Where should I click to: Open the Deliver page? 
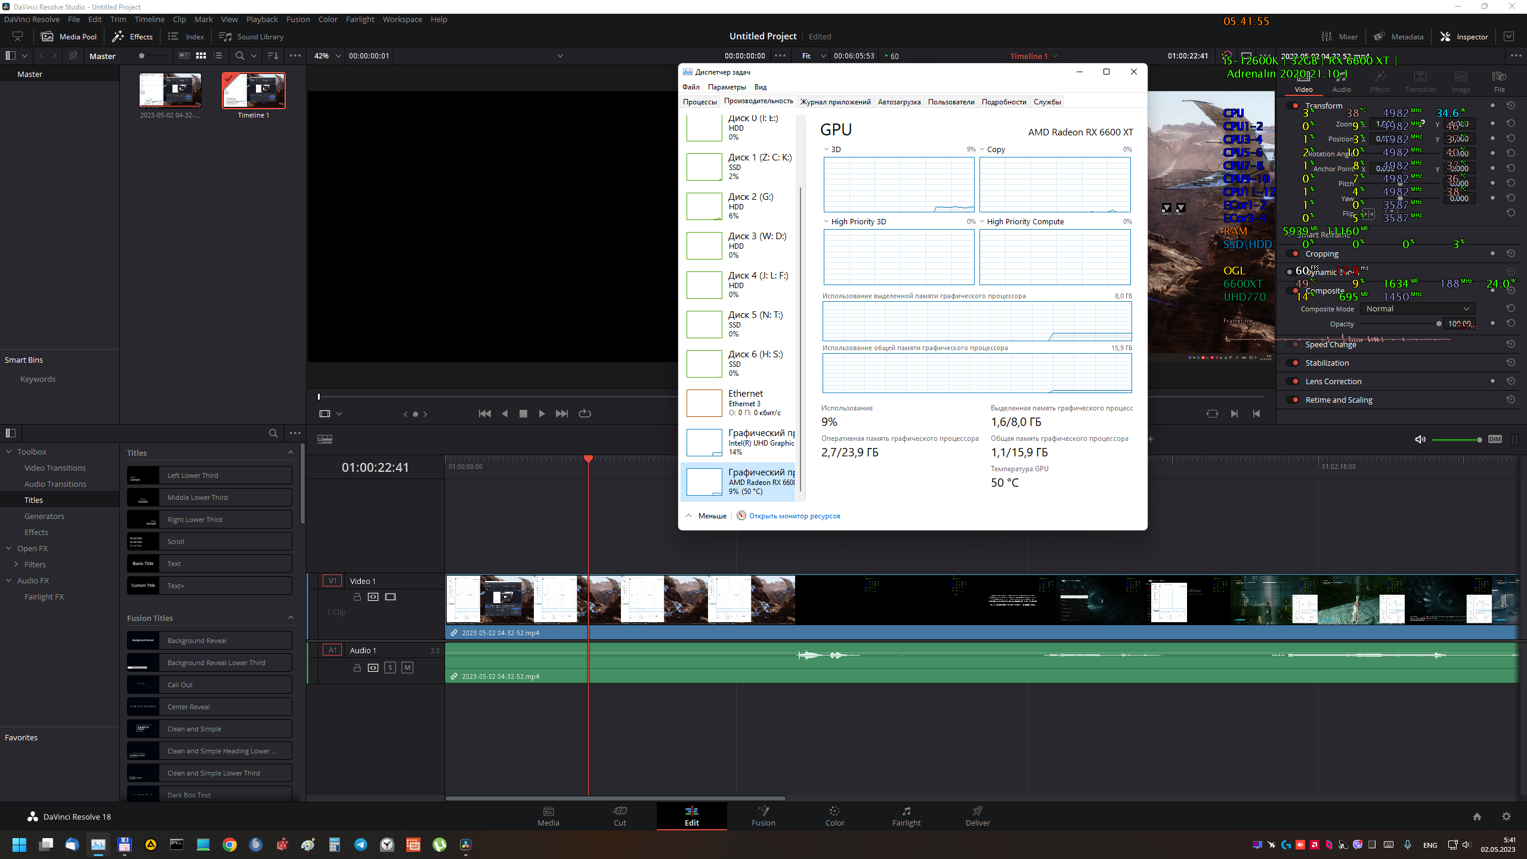tap(977, 815)
